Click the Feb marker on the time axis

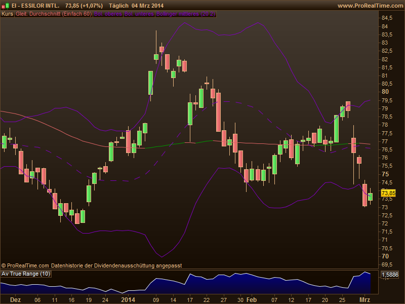click(252, 299)
